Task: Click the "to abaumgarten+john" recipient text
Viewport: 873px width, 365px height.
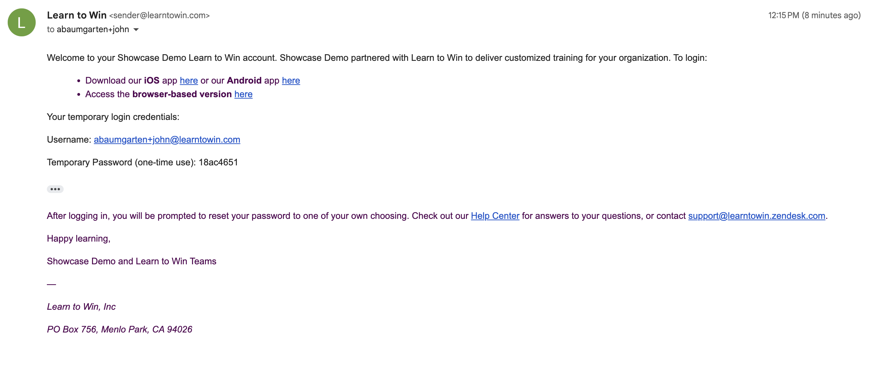Action: (88, 29)
